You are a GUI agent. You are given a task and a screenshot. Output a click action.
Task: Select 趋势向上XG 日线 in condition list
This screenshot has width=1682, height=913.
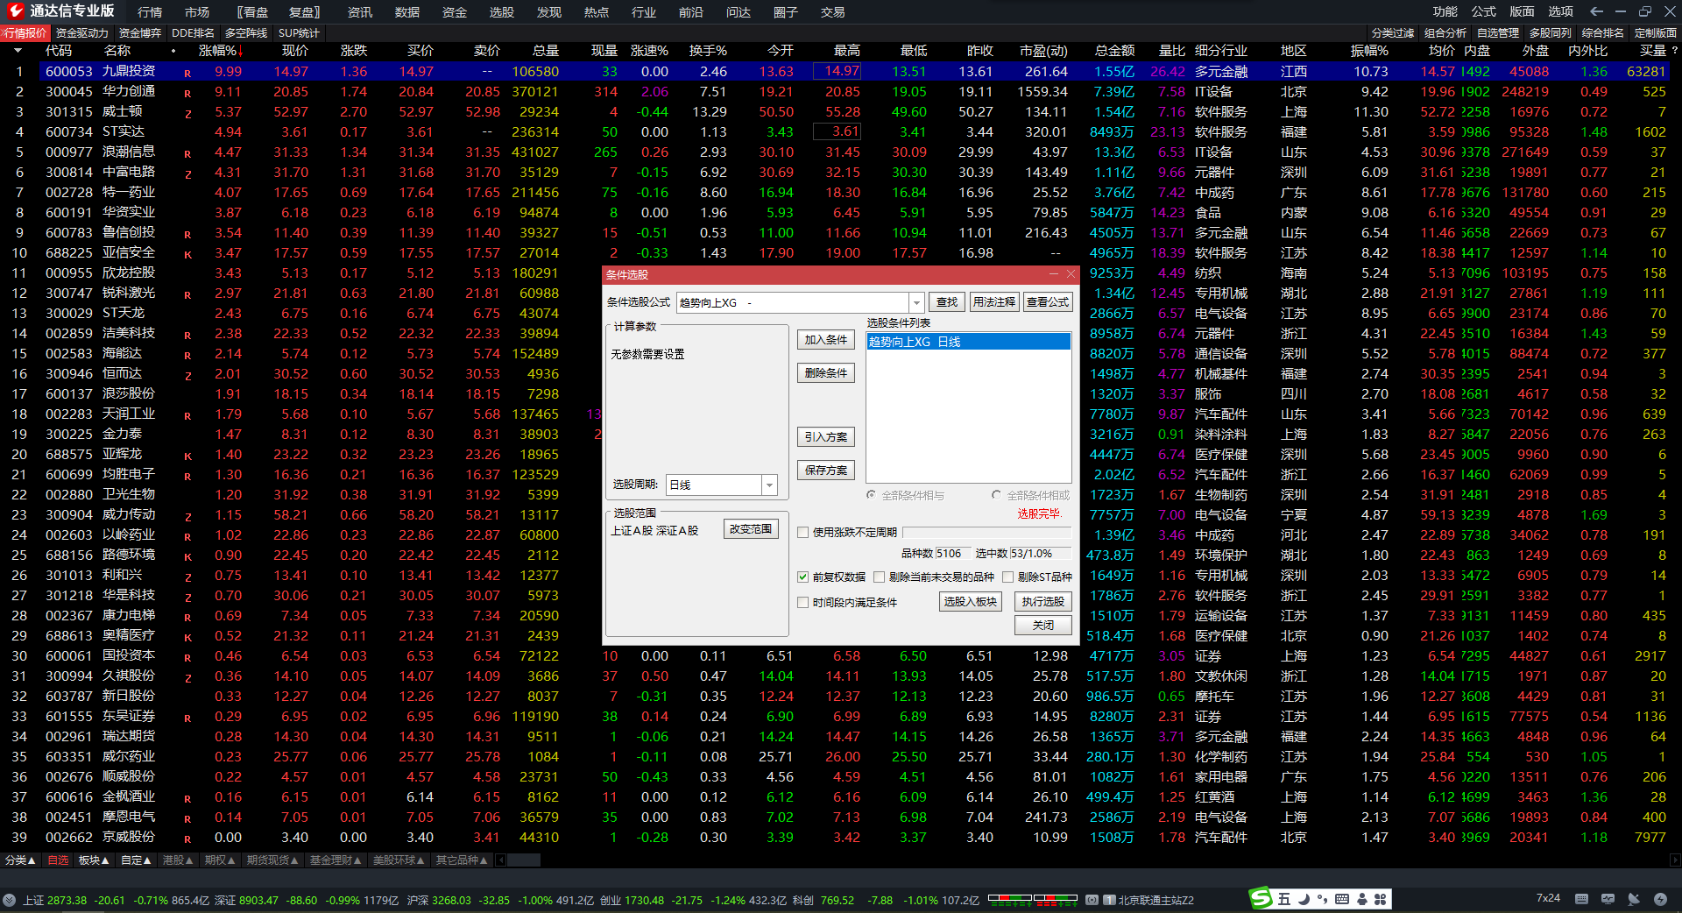(x=967, y=342)
